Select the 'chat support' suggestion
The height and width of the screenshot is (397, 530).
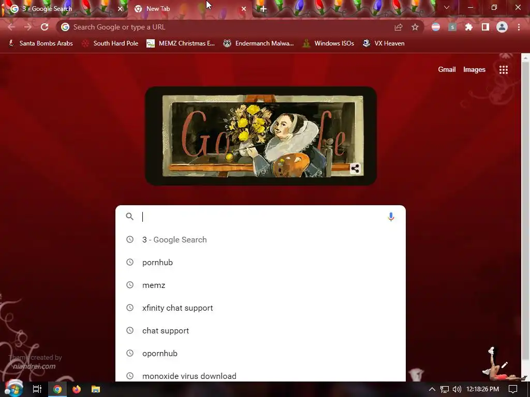[260, 331]
